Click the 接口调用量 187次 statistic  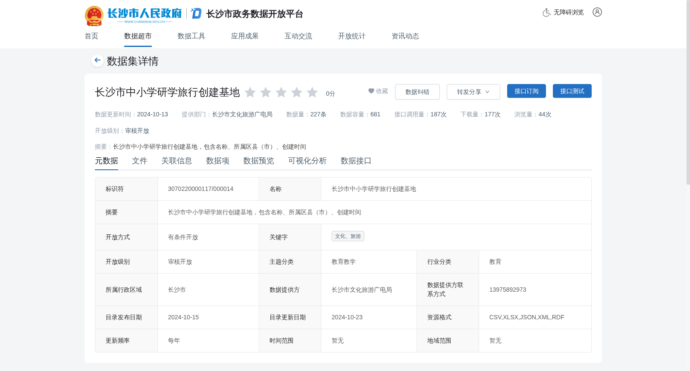(420, 114)
